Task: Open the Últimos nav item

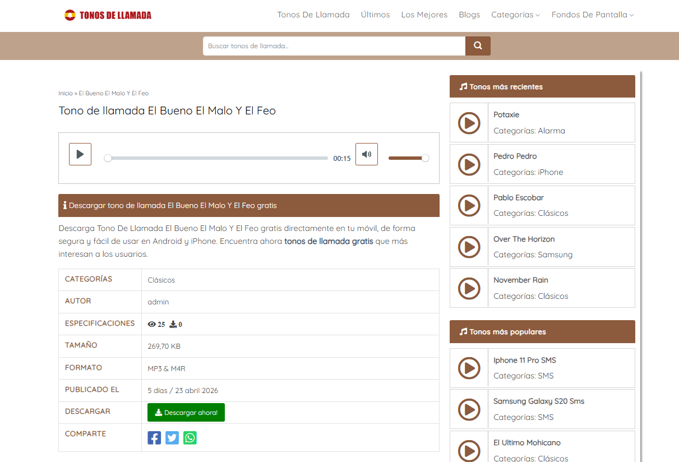Action: pos(375,15)
